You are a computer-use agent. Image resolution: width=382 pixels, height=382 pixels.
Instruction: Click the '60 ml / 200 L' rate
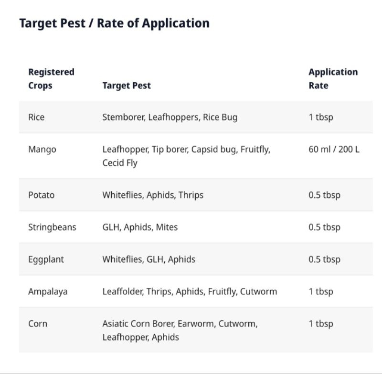click(x=334, y=149)
